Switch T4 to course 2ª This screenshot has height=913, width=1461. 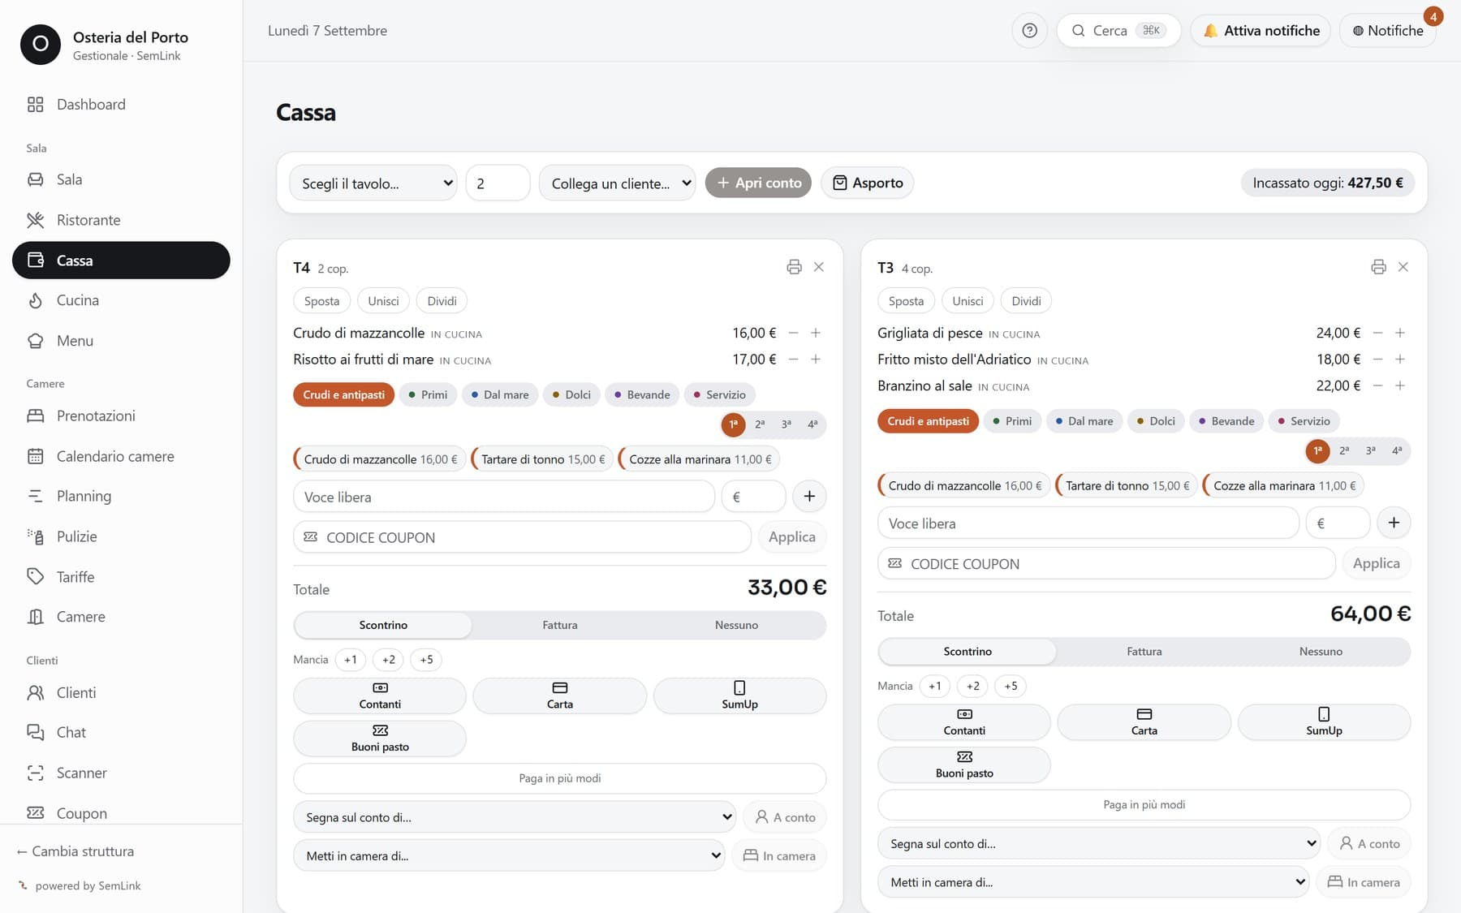click(x=760, y=424)
